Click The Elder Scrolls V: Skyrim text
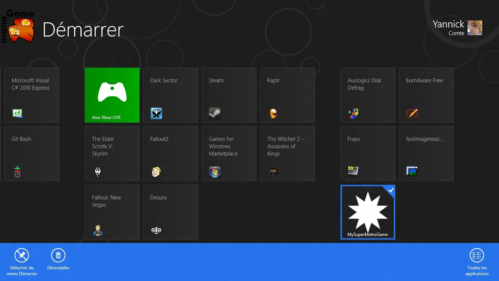 (x=103, y=146)
